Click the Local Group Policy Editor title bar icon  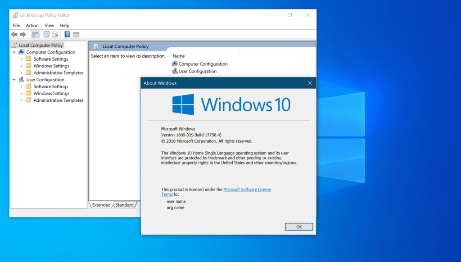click(15, 15)
